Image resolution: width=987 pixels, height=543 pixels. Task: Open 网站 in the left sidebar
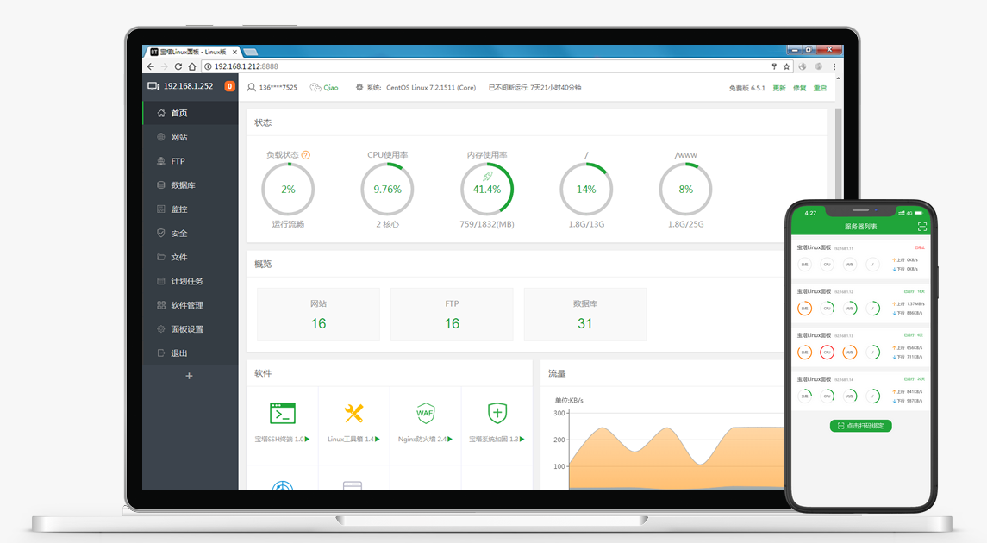pyautogui.click(x=179, y=137)
